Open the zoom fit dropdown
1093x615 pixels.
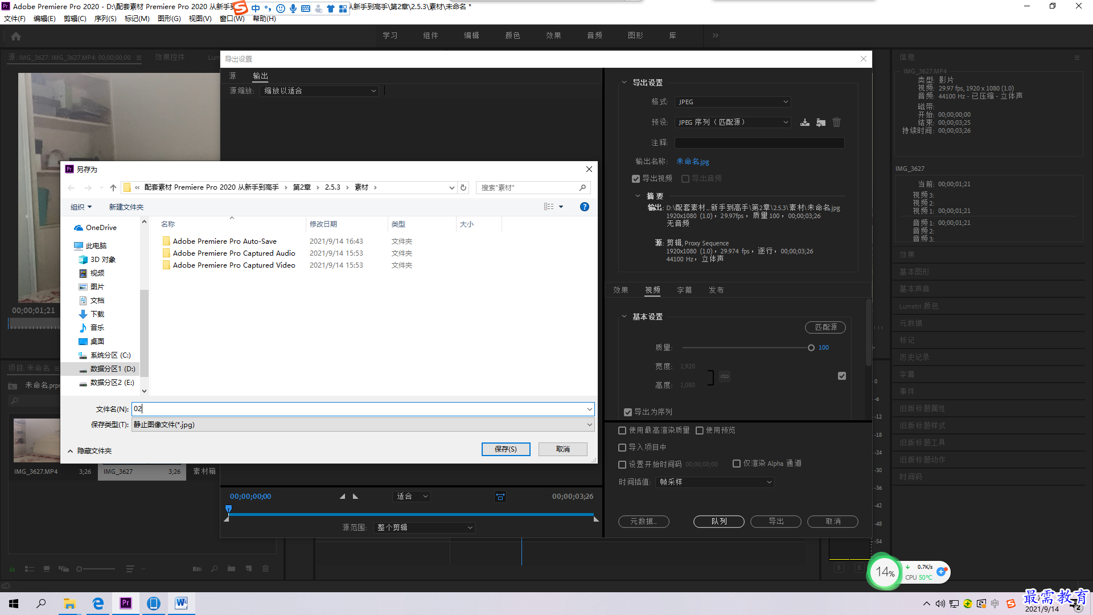pos(412,497)
